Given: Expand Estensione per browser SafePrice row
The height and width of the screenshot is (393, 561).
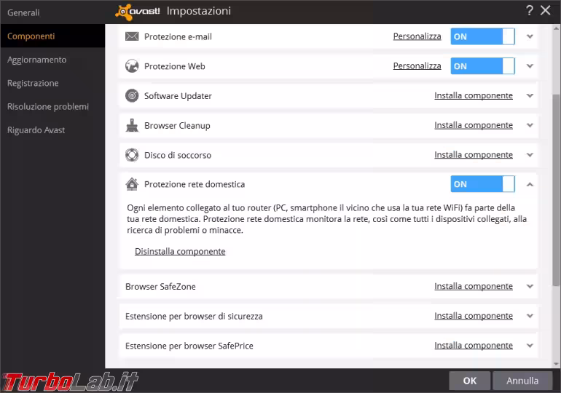Looking at the screenshot, I should tap(530, 346).
